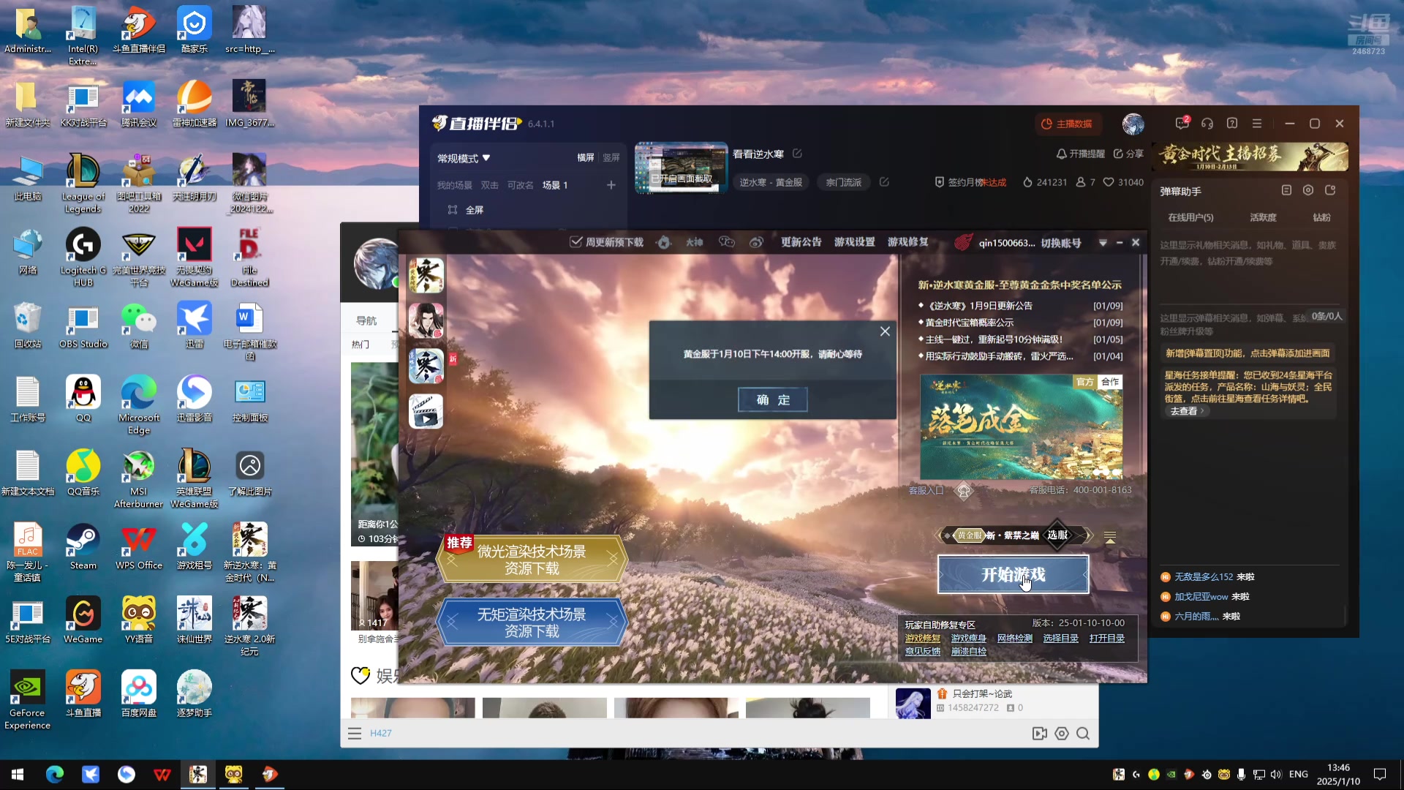Open the 黄金时代宝箱概率公示 news item
The width and height of the screenshot is (1404, 790).
point(969,323)
